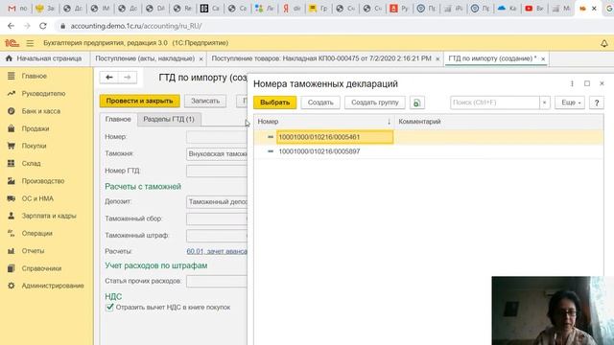This screenshot has height=345, width=614.
Task: Open dialog more options vertical dots
Action: (572, 83)
